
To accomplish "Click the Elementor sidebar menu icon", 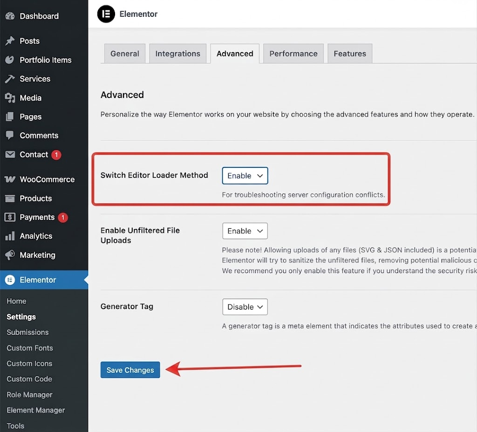I will [x=10, y=280].
